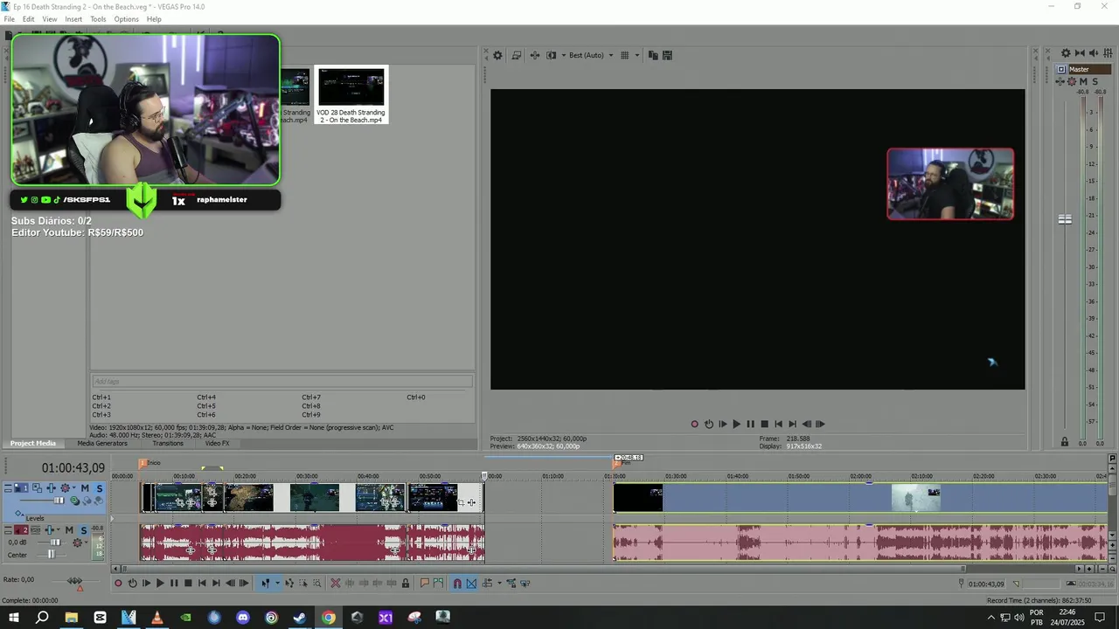Screen dimensions: 1119x629
Task: Insert a region from timeline toolbar
Action: point(438,583)
